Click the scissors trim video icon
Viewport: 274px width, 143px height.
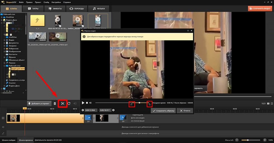coord(63,104)
